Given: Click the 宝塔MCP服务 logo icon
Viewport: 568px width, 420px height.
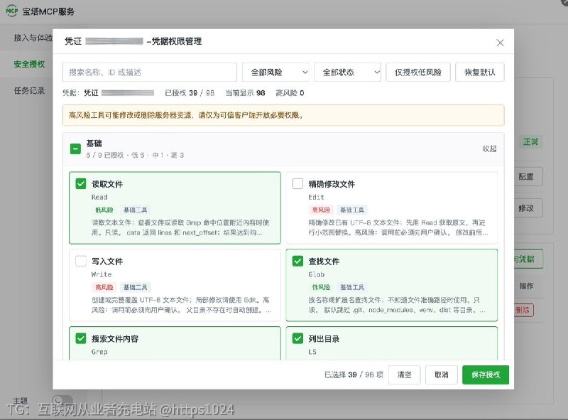Looking at the screenshot, I should coord(11,11).
